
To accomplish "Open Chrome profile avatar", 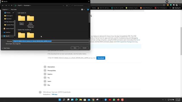I will coord(177,5).
